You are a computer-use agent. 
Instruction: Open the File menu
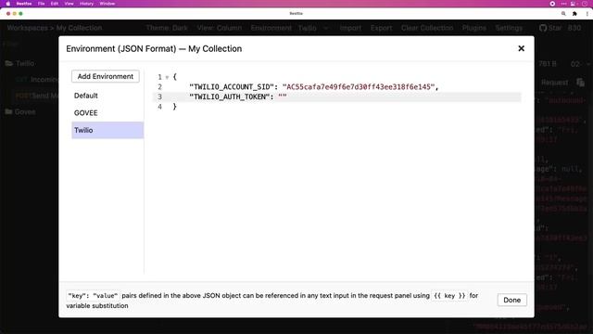coord(41,4)
